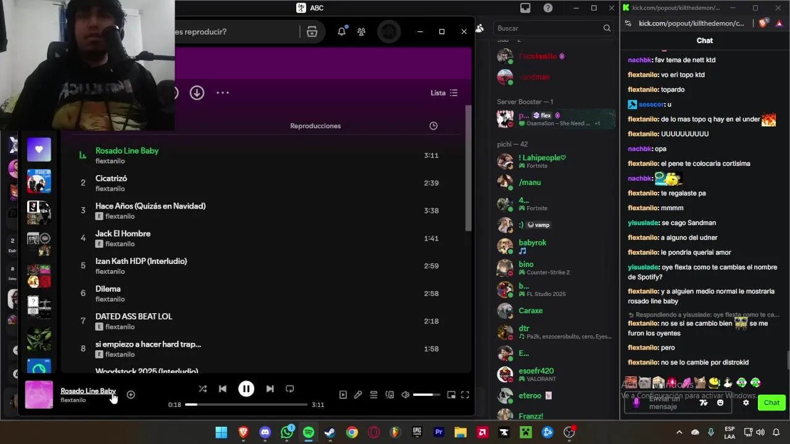Screen dimensions: 790x444
Task: Skip to next track in Spotify
Action: click(270, 388)
